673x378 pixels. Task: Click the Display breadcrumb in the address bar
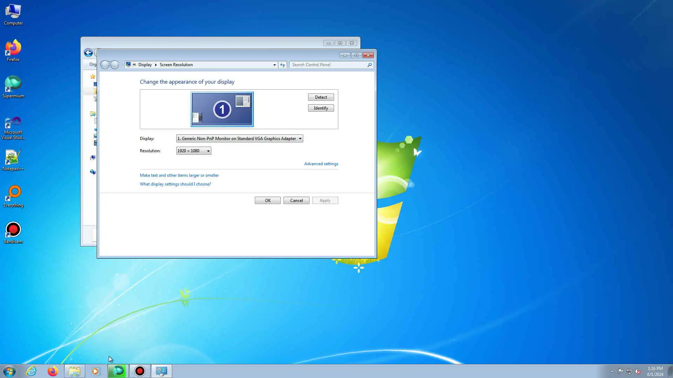tap(145, 65)
